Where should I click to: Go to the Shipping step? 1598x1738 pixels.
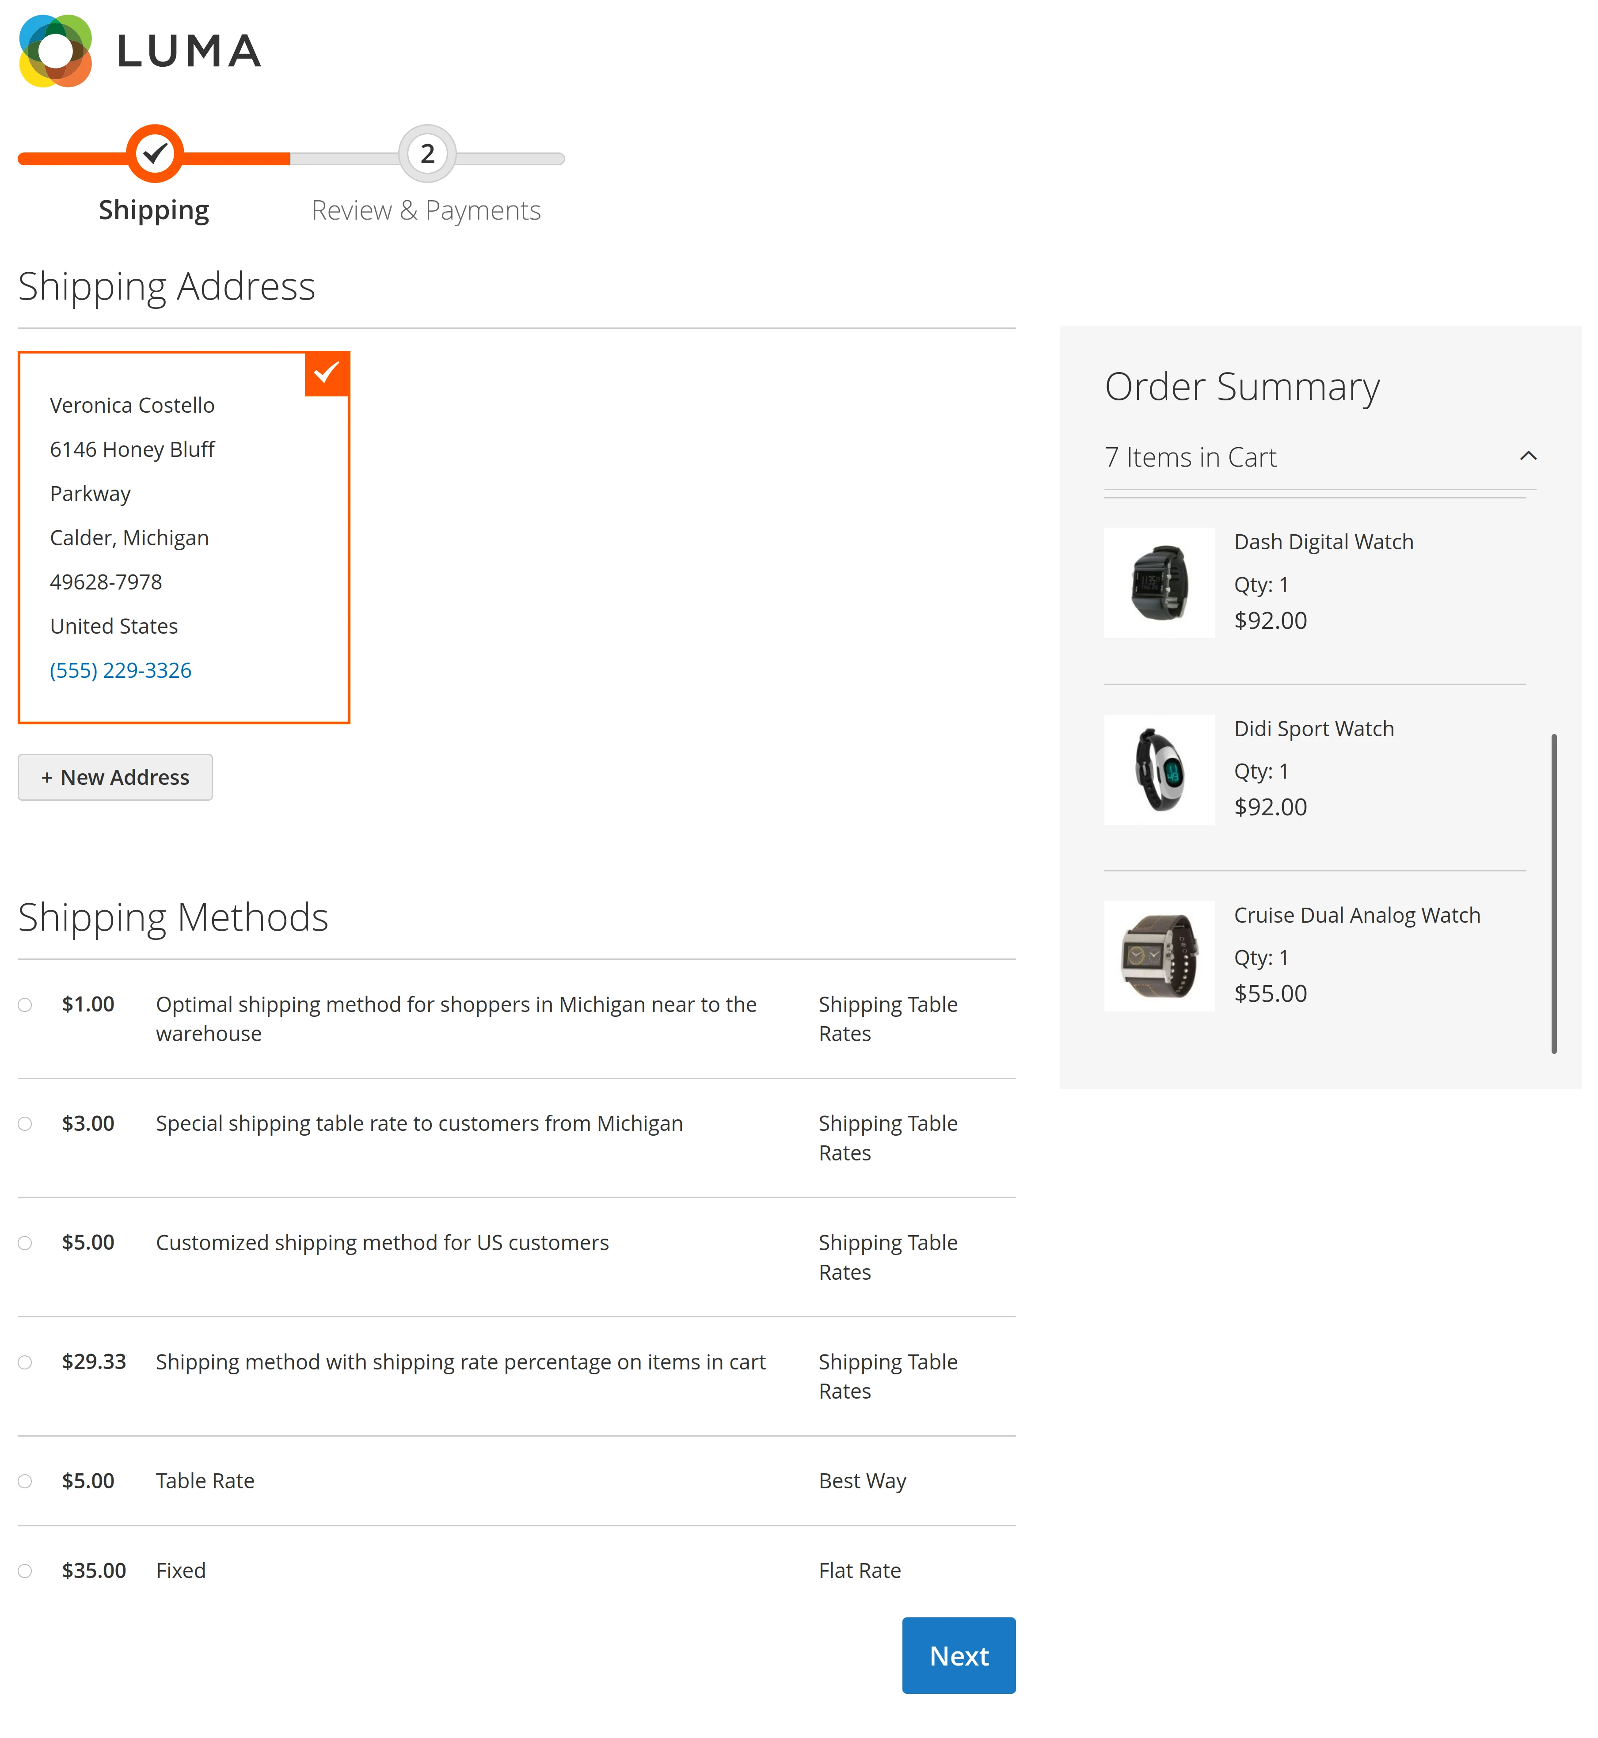(154, 209)
